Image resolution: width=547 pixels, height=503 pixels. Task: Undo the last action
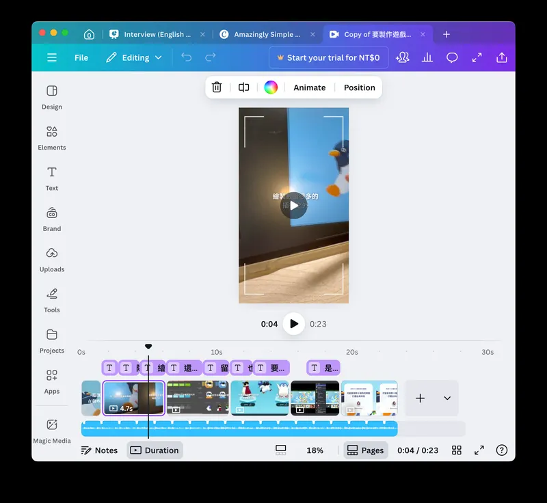coord(187,57)
